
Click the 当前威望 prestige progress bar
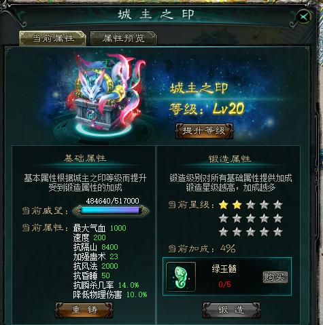pos(111,210)
